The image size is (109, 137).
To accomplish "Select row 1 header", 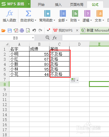I will [x=5, y=49].
